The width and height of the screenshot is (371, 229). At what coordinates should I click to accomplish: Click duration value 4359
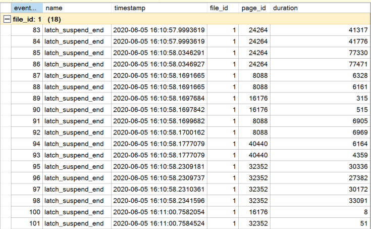(x=360, y=155)
